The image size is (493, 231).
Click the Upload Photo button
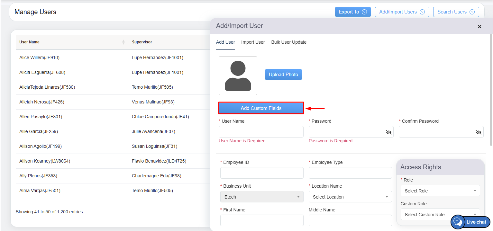(283, 75)
